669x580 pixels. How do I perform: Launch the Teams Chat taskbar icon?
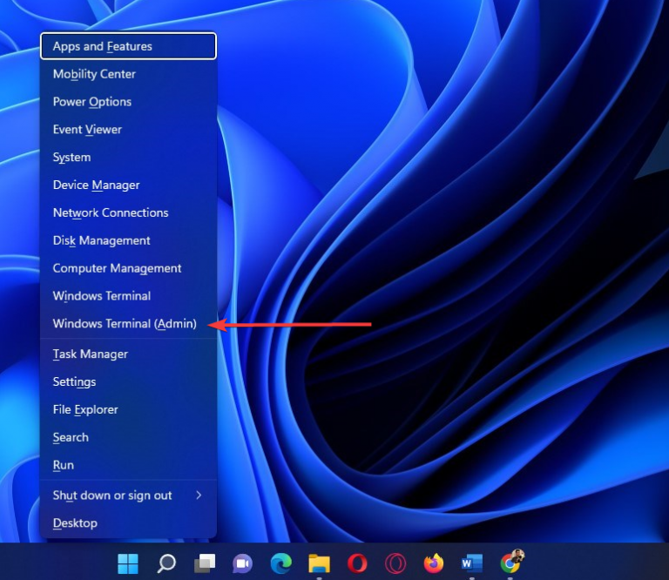[x=242, y=563]
